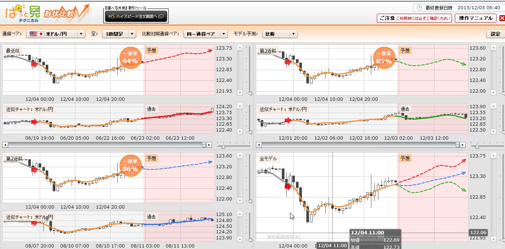
Task: Click the 近似チャート：米ドル/円 label above 06/19 axis
Action: tap(29, 109)
